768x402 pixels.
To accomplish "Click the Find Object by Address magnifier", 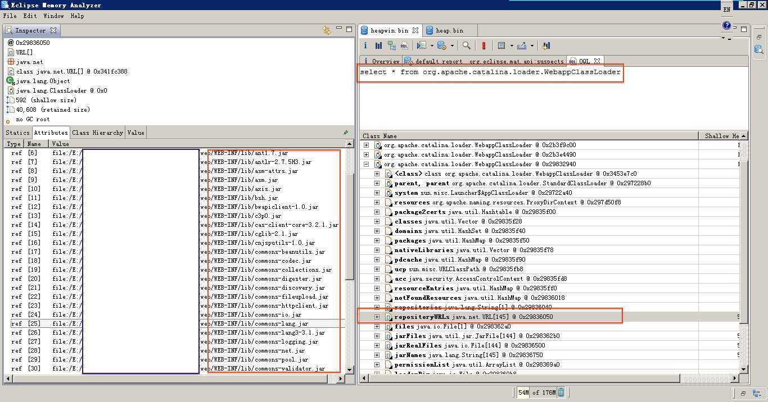I will tap(466, 45).
